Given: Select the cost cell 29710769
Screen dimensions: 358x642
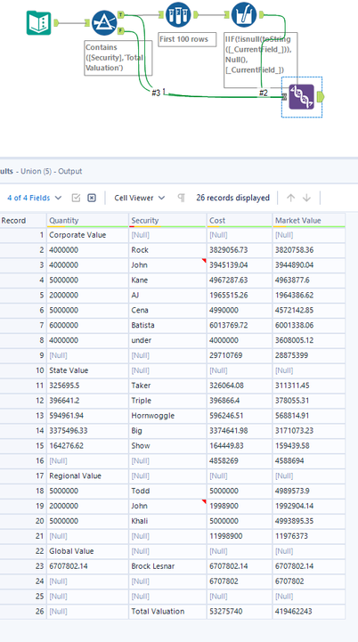Looking at the screenshot, I should (240, 355).
